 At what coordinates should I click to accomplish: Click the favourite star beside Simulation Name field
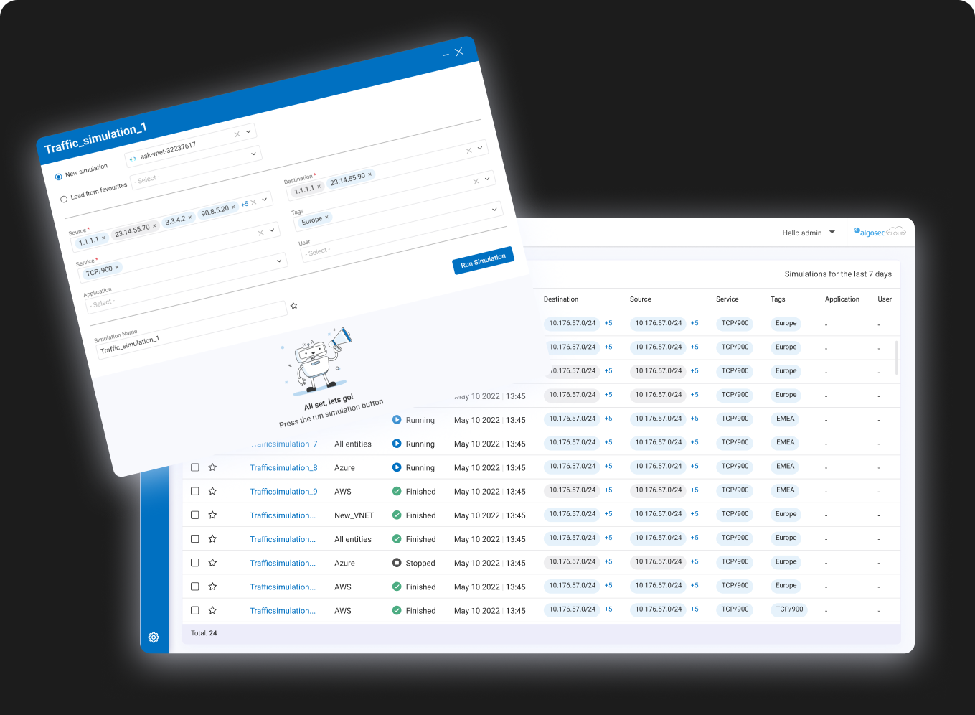[x=293, y=306]
